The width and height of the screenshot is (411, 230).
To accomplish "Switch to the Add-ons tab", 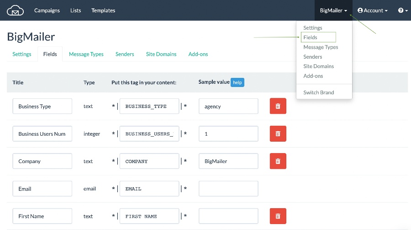I will coord(198,54).
